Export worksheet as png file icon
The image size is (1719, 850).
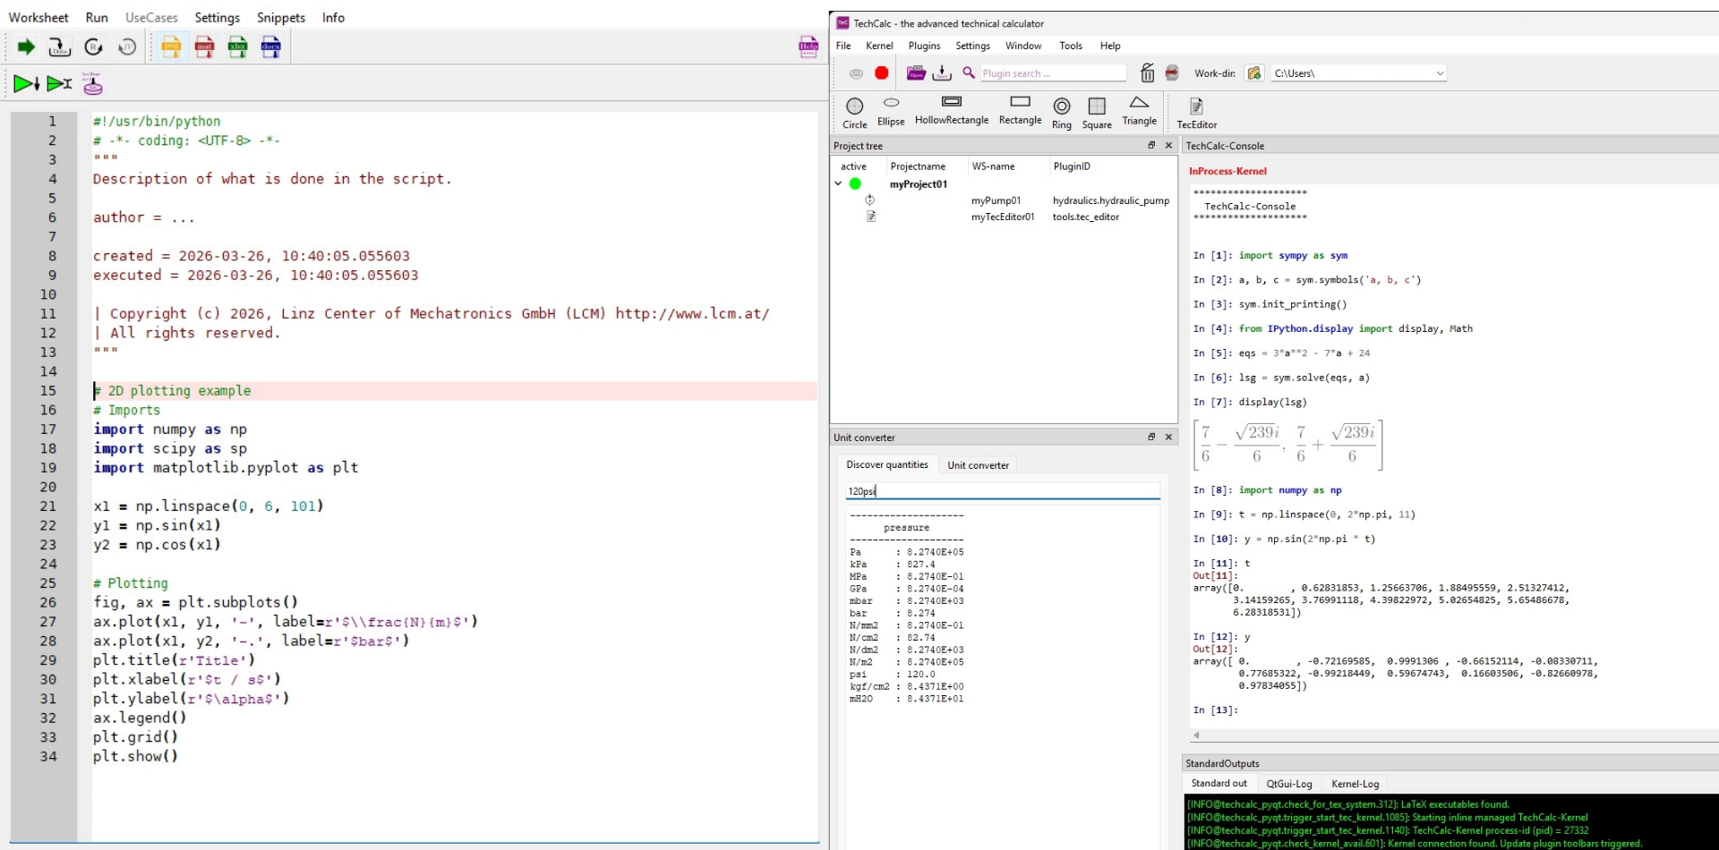(171, 47)
